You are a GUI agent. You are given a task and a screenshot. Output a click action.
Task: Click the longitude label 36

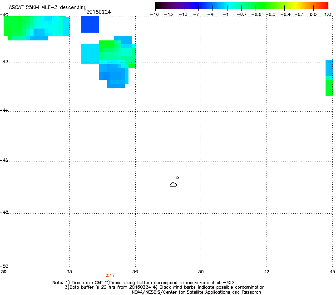click(135, 272)
